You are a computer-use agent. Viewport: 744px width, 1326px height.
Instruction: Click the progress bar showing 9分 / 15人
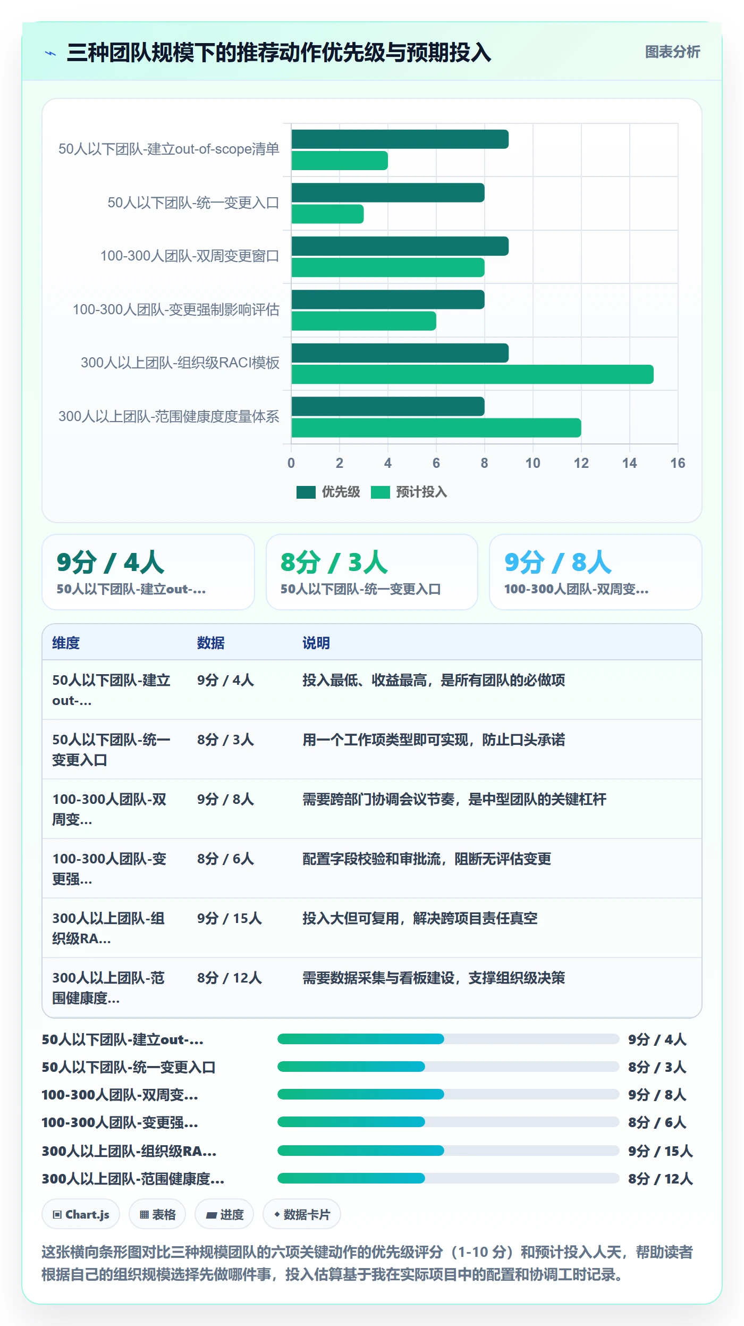[449, 1151]
